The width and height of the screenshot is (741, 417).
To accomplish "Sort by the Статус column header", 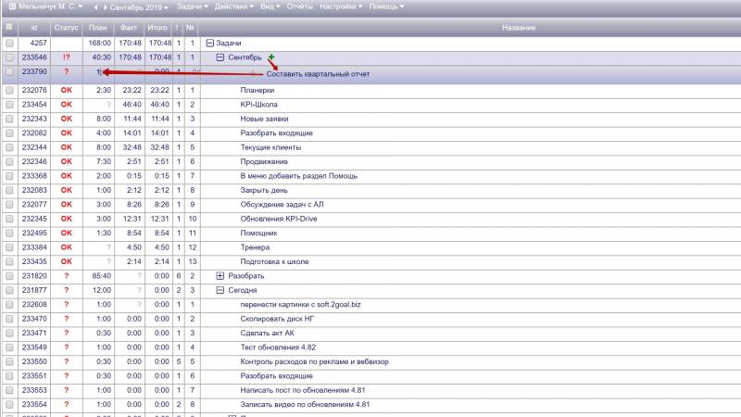I will pos(66,28).
